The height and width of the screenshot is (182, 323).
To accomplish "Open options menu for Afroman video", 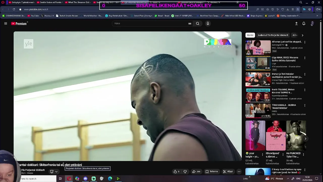I will [305, 42].
